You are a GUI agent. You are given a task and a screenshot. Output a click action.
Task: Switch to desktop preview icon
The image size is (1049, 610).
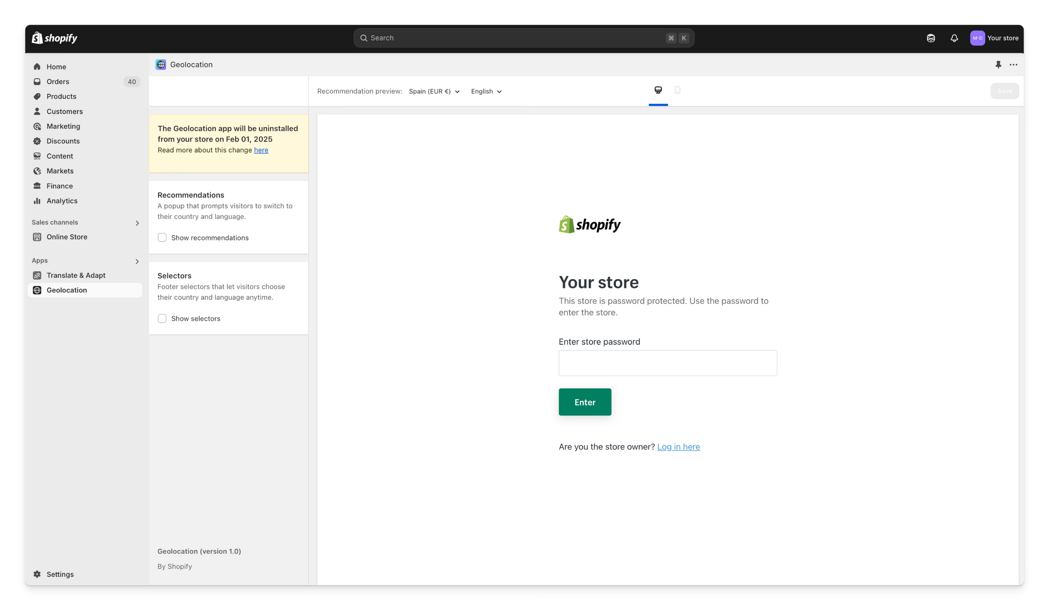[x=658, y=90]
